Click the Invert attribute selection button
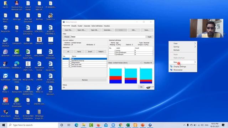Image resolution: width=228 pixels, height=128 pixels. (90, 52)
